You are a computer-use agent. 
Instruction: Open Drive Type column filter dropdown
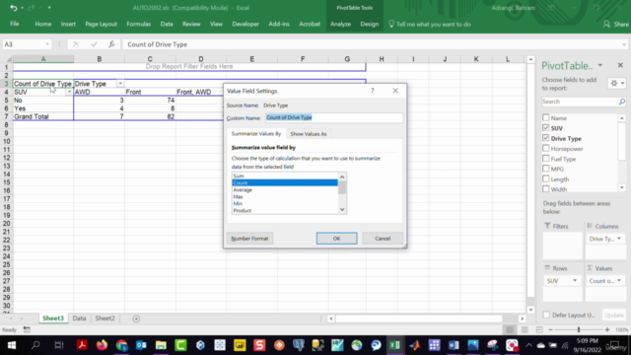(120, 83)
